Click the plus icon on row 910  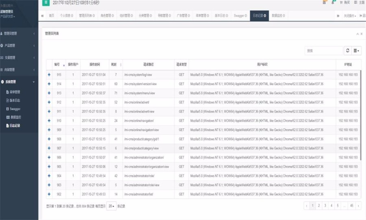pyautogui.click(x=49, y=121)
